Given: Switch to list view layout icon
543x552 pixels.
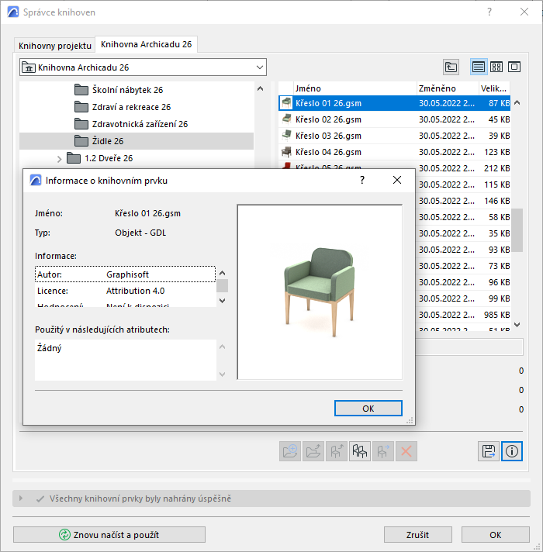Looking at the screenshot, I should coord(479,67).
